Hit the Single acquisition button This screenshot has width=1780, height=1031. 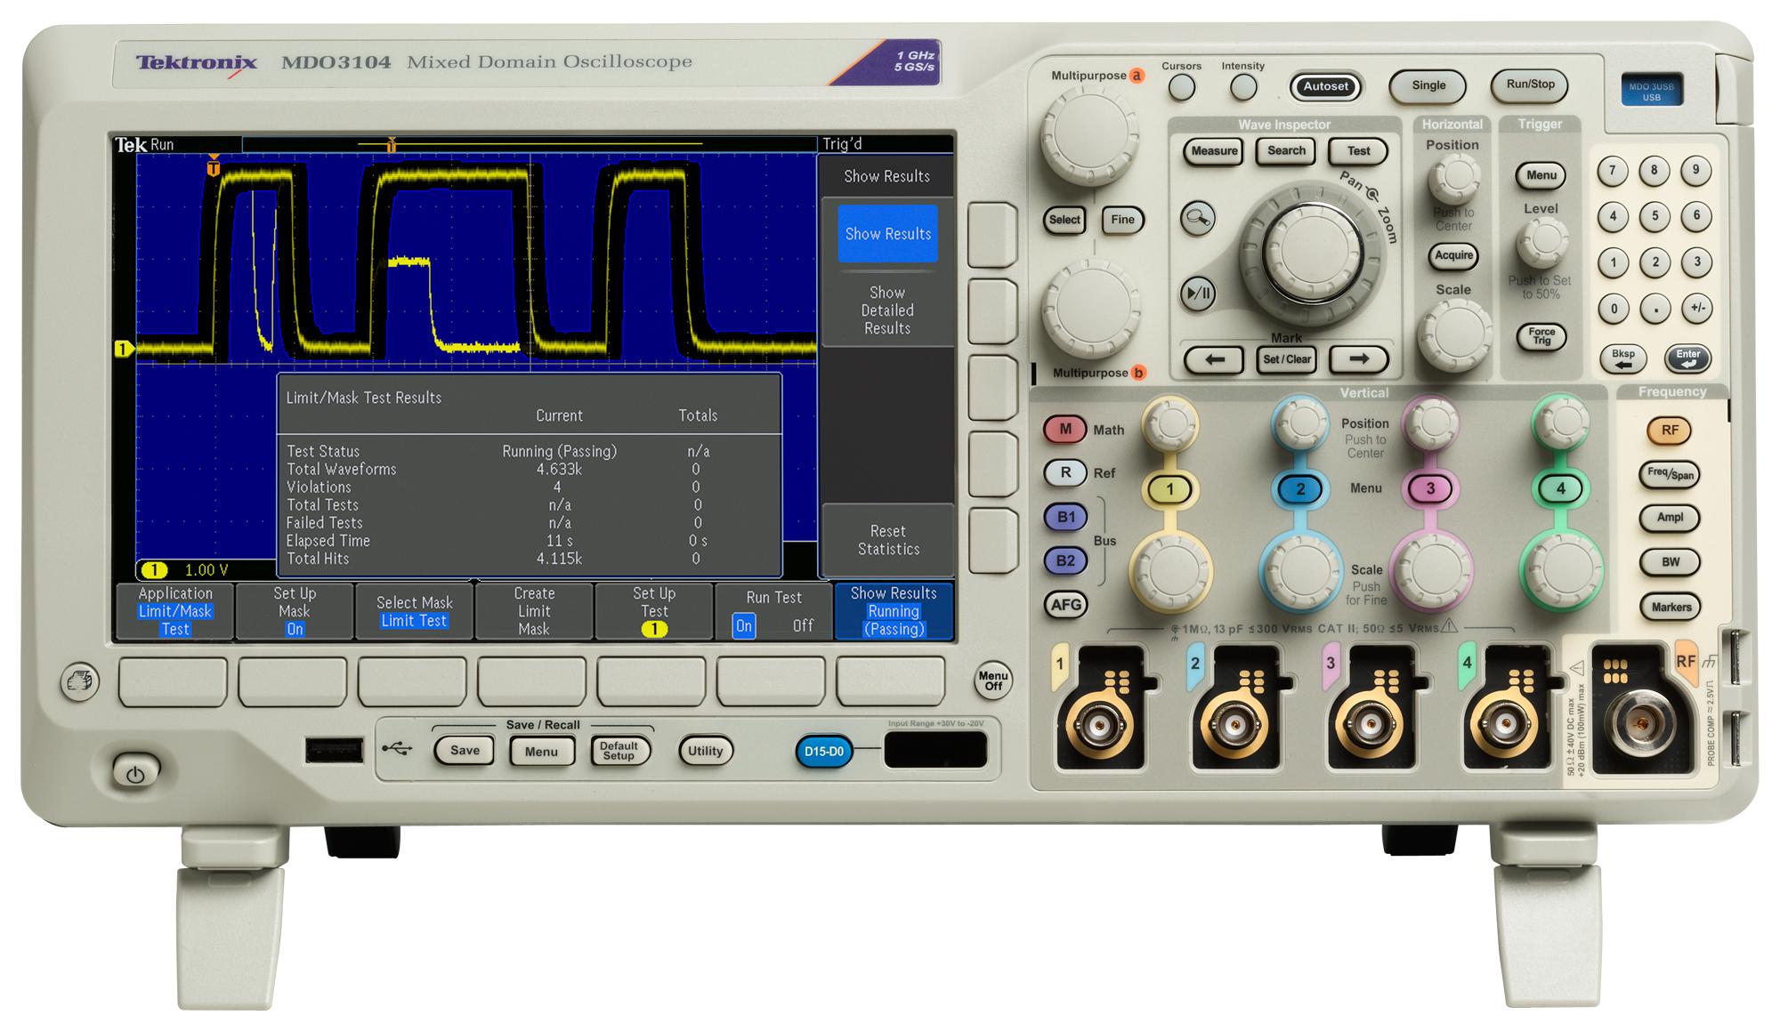click(1428, 85)
